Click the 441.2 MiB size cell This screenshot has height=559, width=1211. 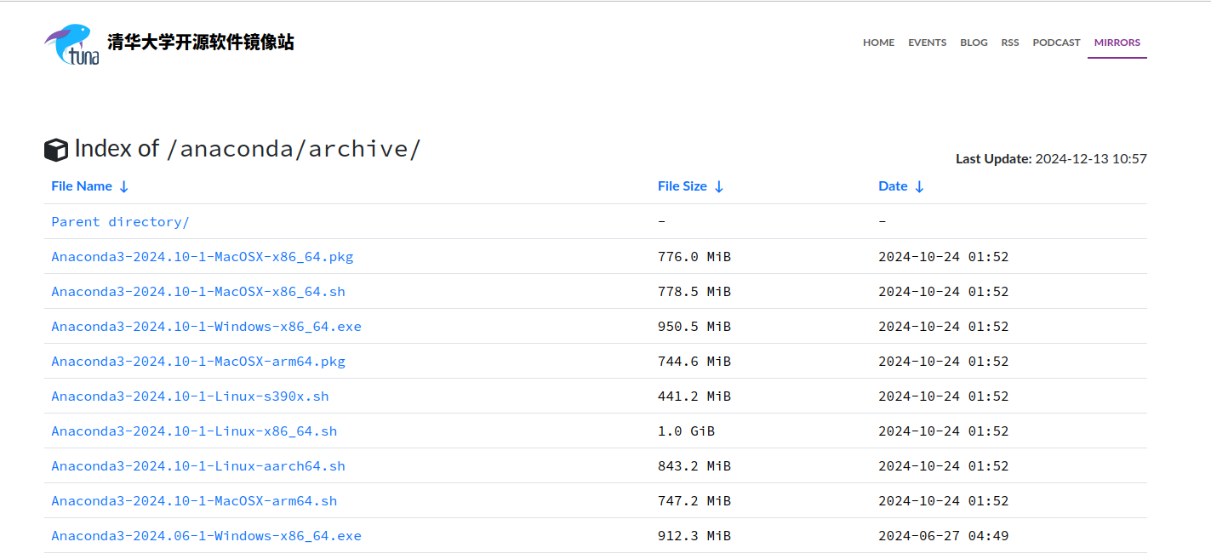(694, 396)
